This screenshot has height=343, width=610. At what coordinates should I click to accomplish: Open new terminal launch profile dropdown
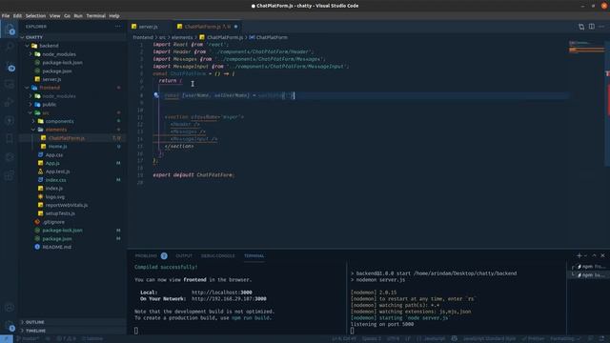[x=585, y=255]
